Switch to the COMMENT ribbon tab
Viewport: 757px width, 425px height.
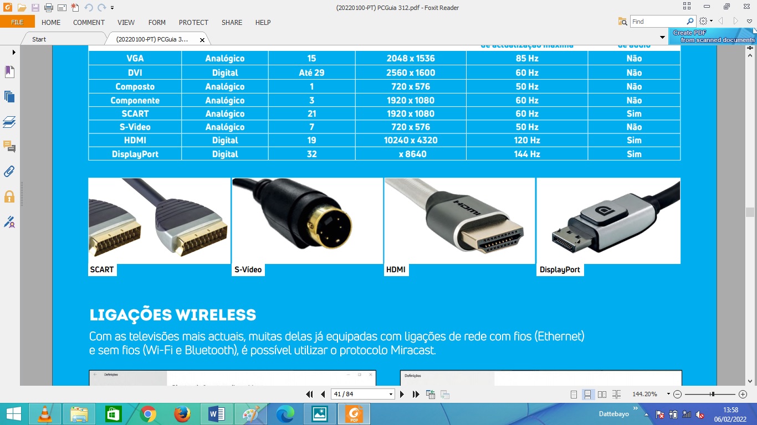[x=89, y=23]
